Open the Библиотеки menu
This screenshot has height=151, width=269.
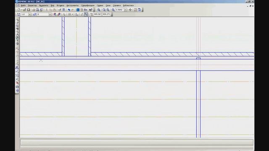[128, 5]
